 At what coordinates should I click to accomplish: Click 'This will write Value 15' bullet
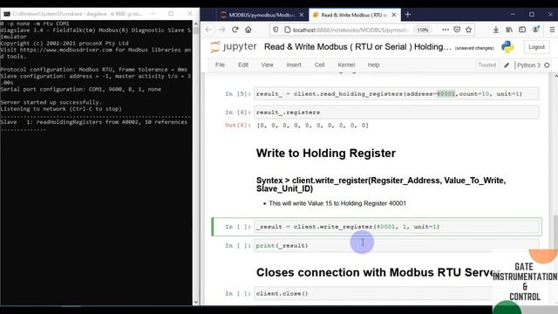[x=337, y=203]
